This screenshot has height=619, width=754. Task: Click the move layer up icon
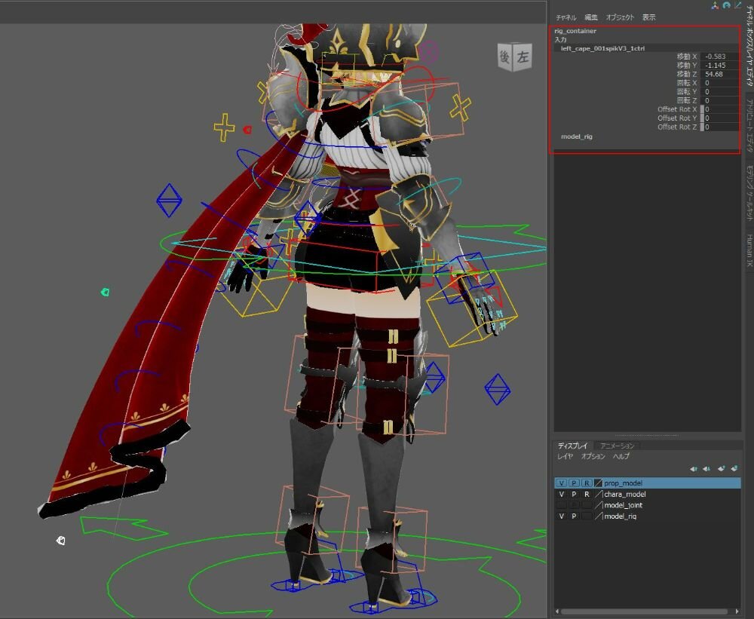click(x=694, y=469)
